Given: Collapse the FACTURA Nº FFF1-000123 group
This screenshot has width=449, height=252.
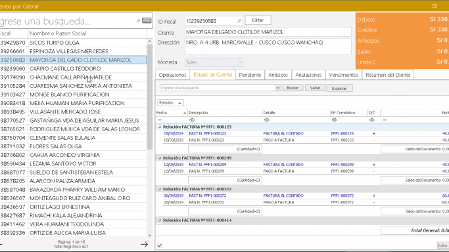Looking at the screenshot, I should 160,127.
